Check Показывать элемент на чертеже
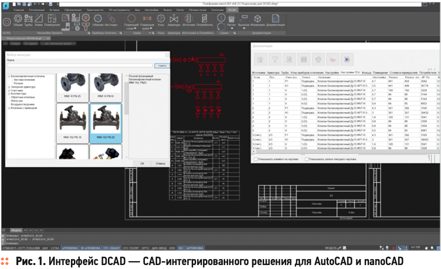Image resolution: width=441 pixels, height=269 pixels. tap(255, 159)
